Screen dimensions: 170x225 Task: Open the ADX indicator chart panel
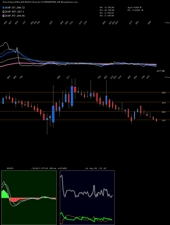[87, 198]
